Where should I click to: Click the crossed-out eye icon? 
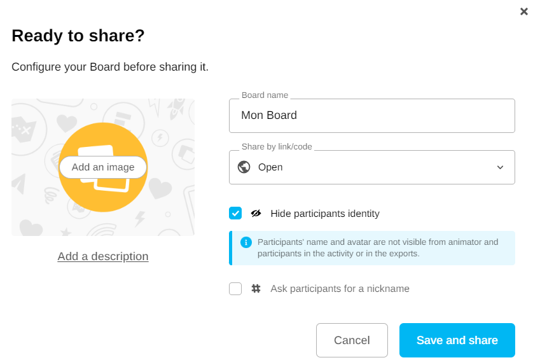point(256,213)
